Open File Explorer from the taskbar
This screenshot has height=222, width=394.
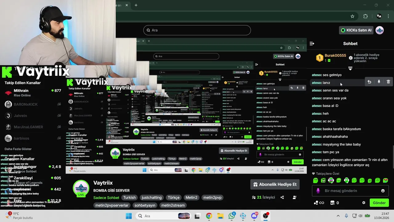point(220,216)
